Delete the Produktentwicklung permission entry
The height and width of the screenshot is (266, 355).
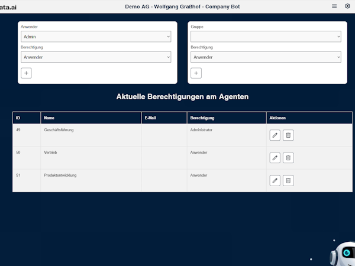coord(288,180)
